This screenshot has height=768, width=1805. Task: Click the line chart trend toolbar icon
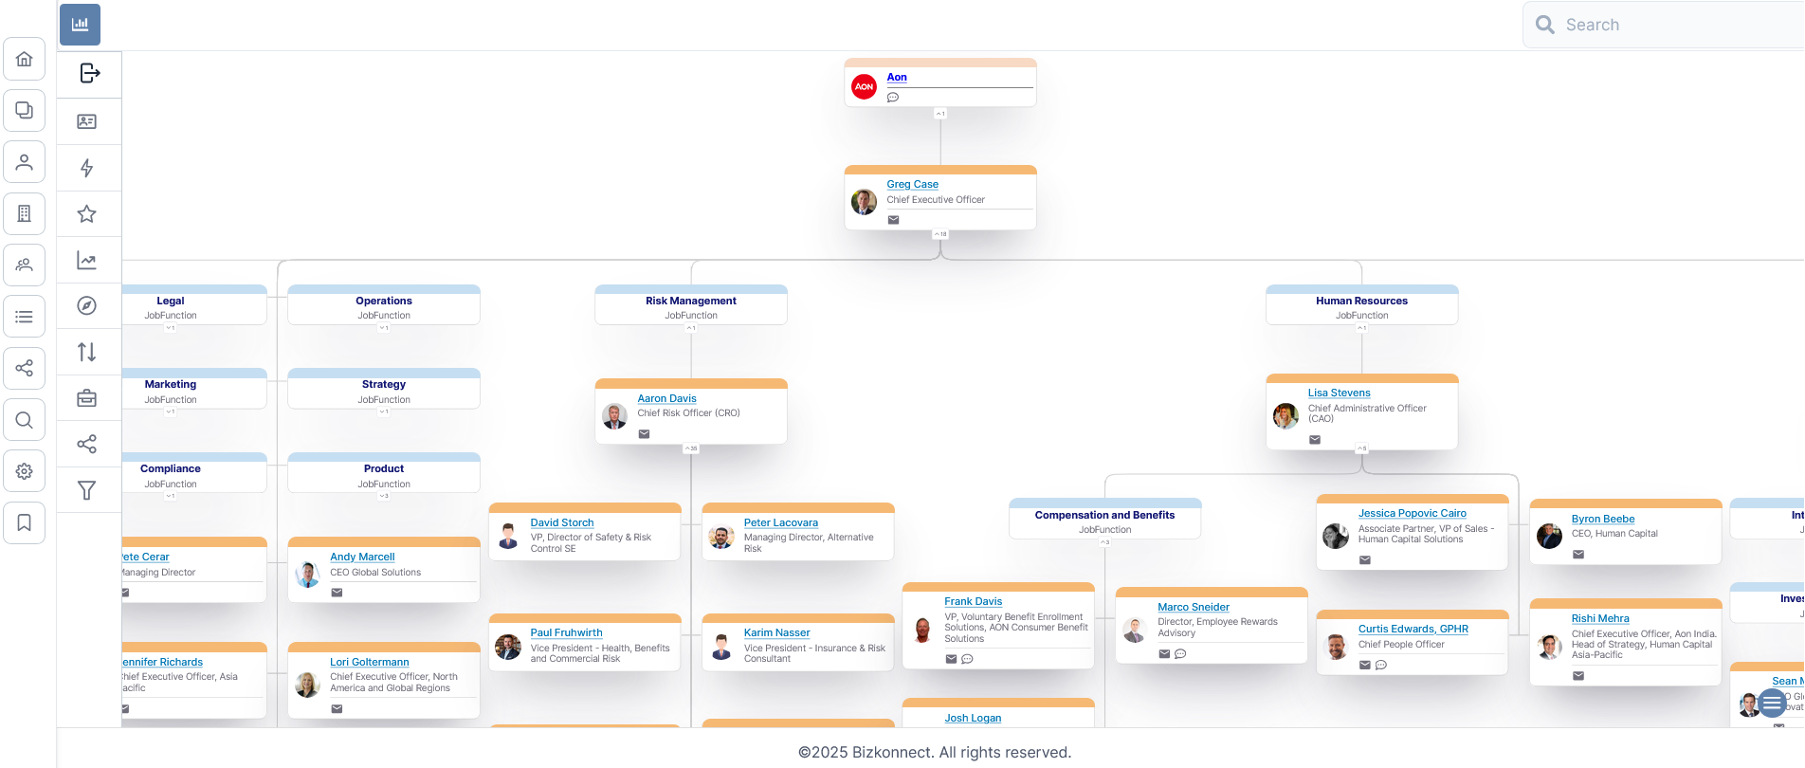pos(86,260)
